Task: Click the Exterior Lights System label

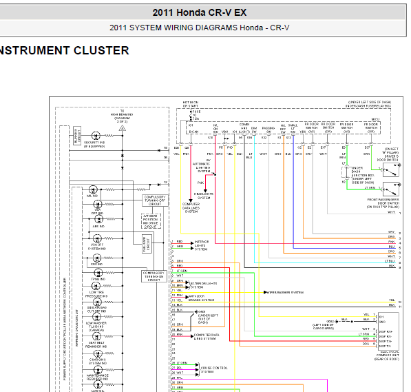Action: (x=203, y=285)
